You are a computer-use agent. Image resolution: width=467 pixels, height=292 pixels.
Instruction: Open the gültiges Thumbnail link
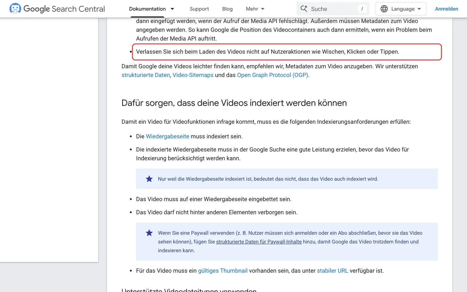coord(223,271)
